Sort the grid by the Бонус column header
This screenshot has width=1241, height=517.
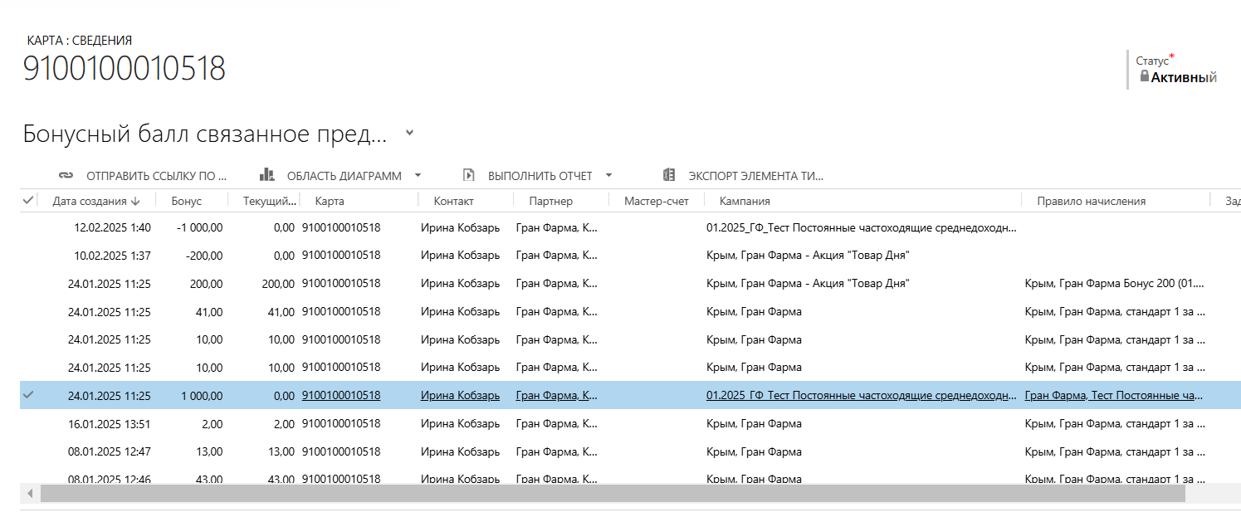187,201
